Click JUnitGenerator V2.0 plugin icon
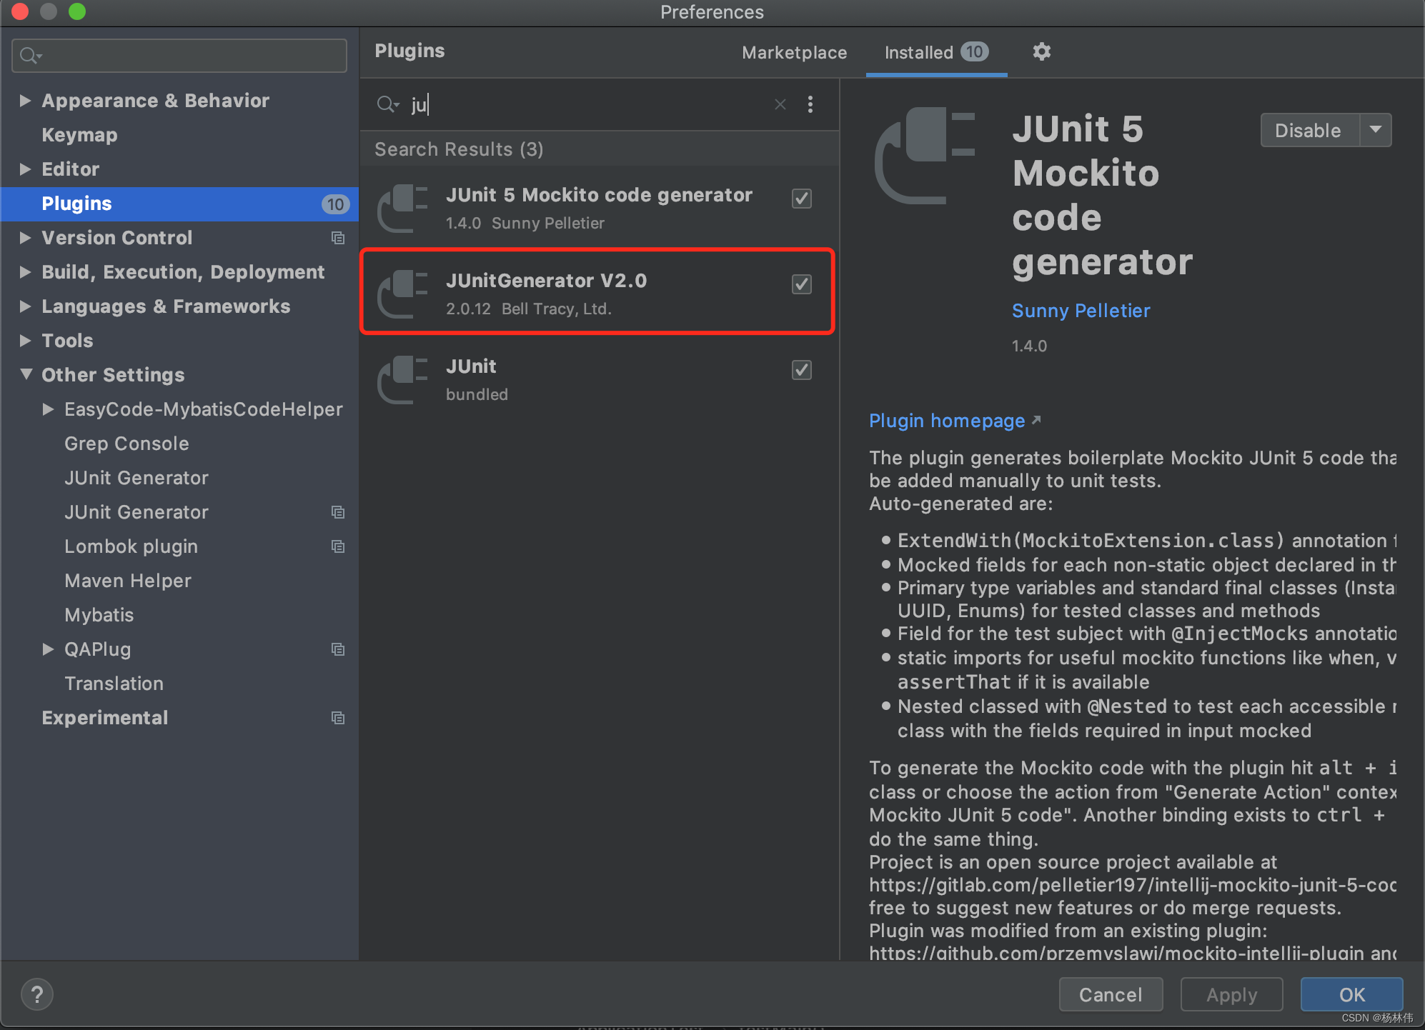Image resolution: width=1425 pixels, height=1030 pixels. tap(402, 294)
